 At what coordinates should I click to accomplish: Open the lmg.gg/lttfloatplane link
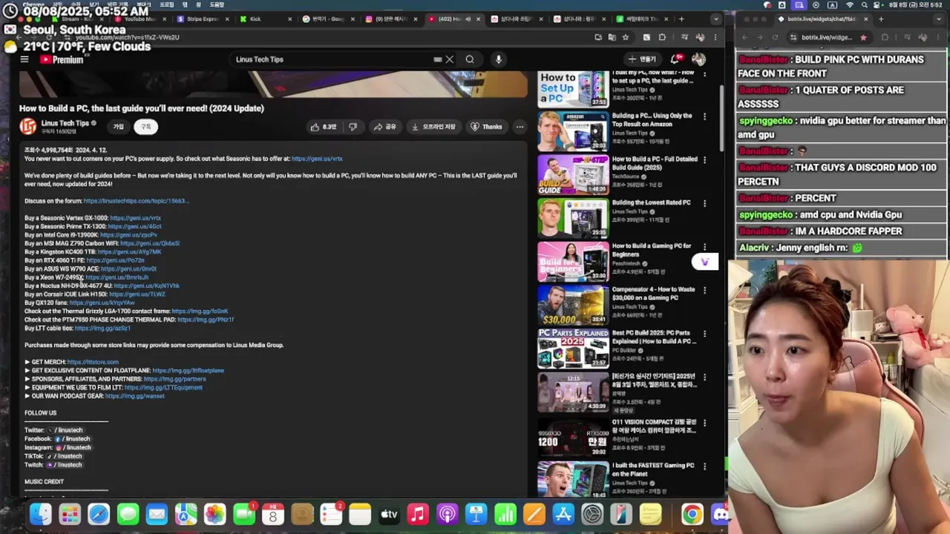pyautogui.click(x=188, y=370)
